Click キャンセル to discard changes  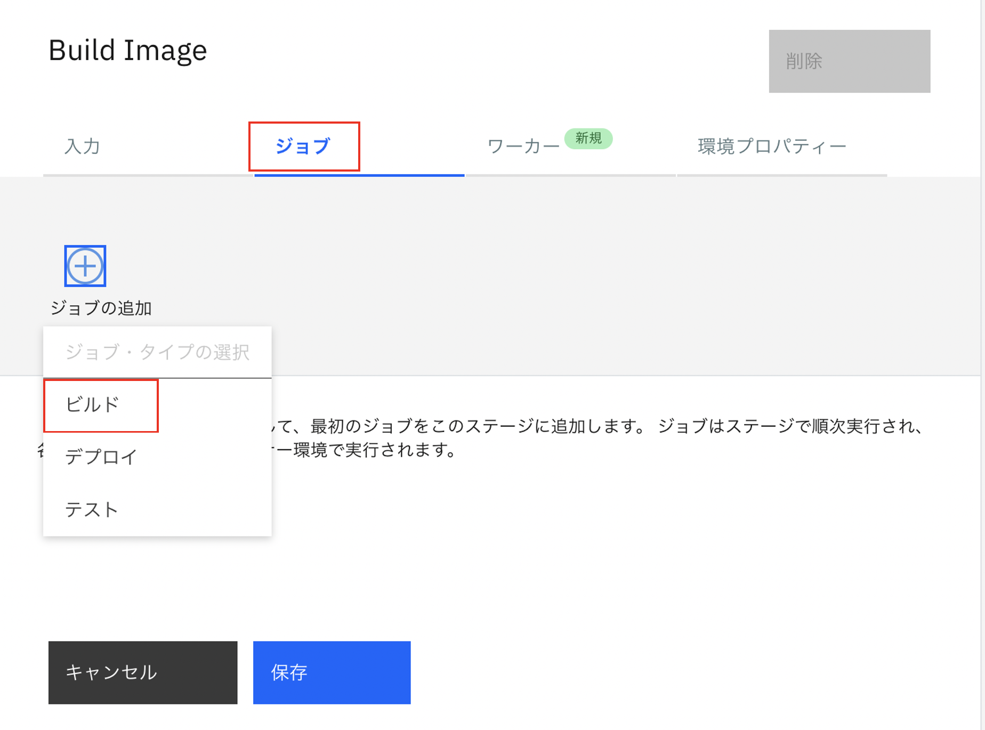pyautogui.click(x=142, y=672)
